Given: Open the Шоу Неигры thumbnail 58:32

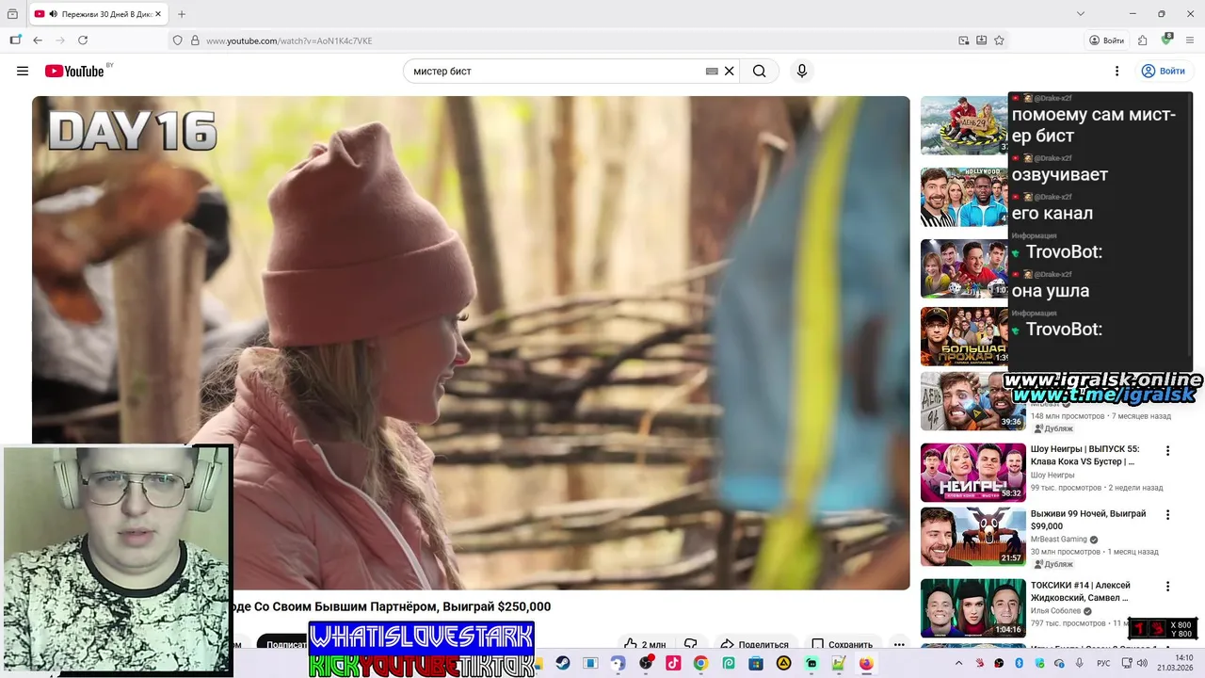Looking at the screenshot, I should pos(973,472).
